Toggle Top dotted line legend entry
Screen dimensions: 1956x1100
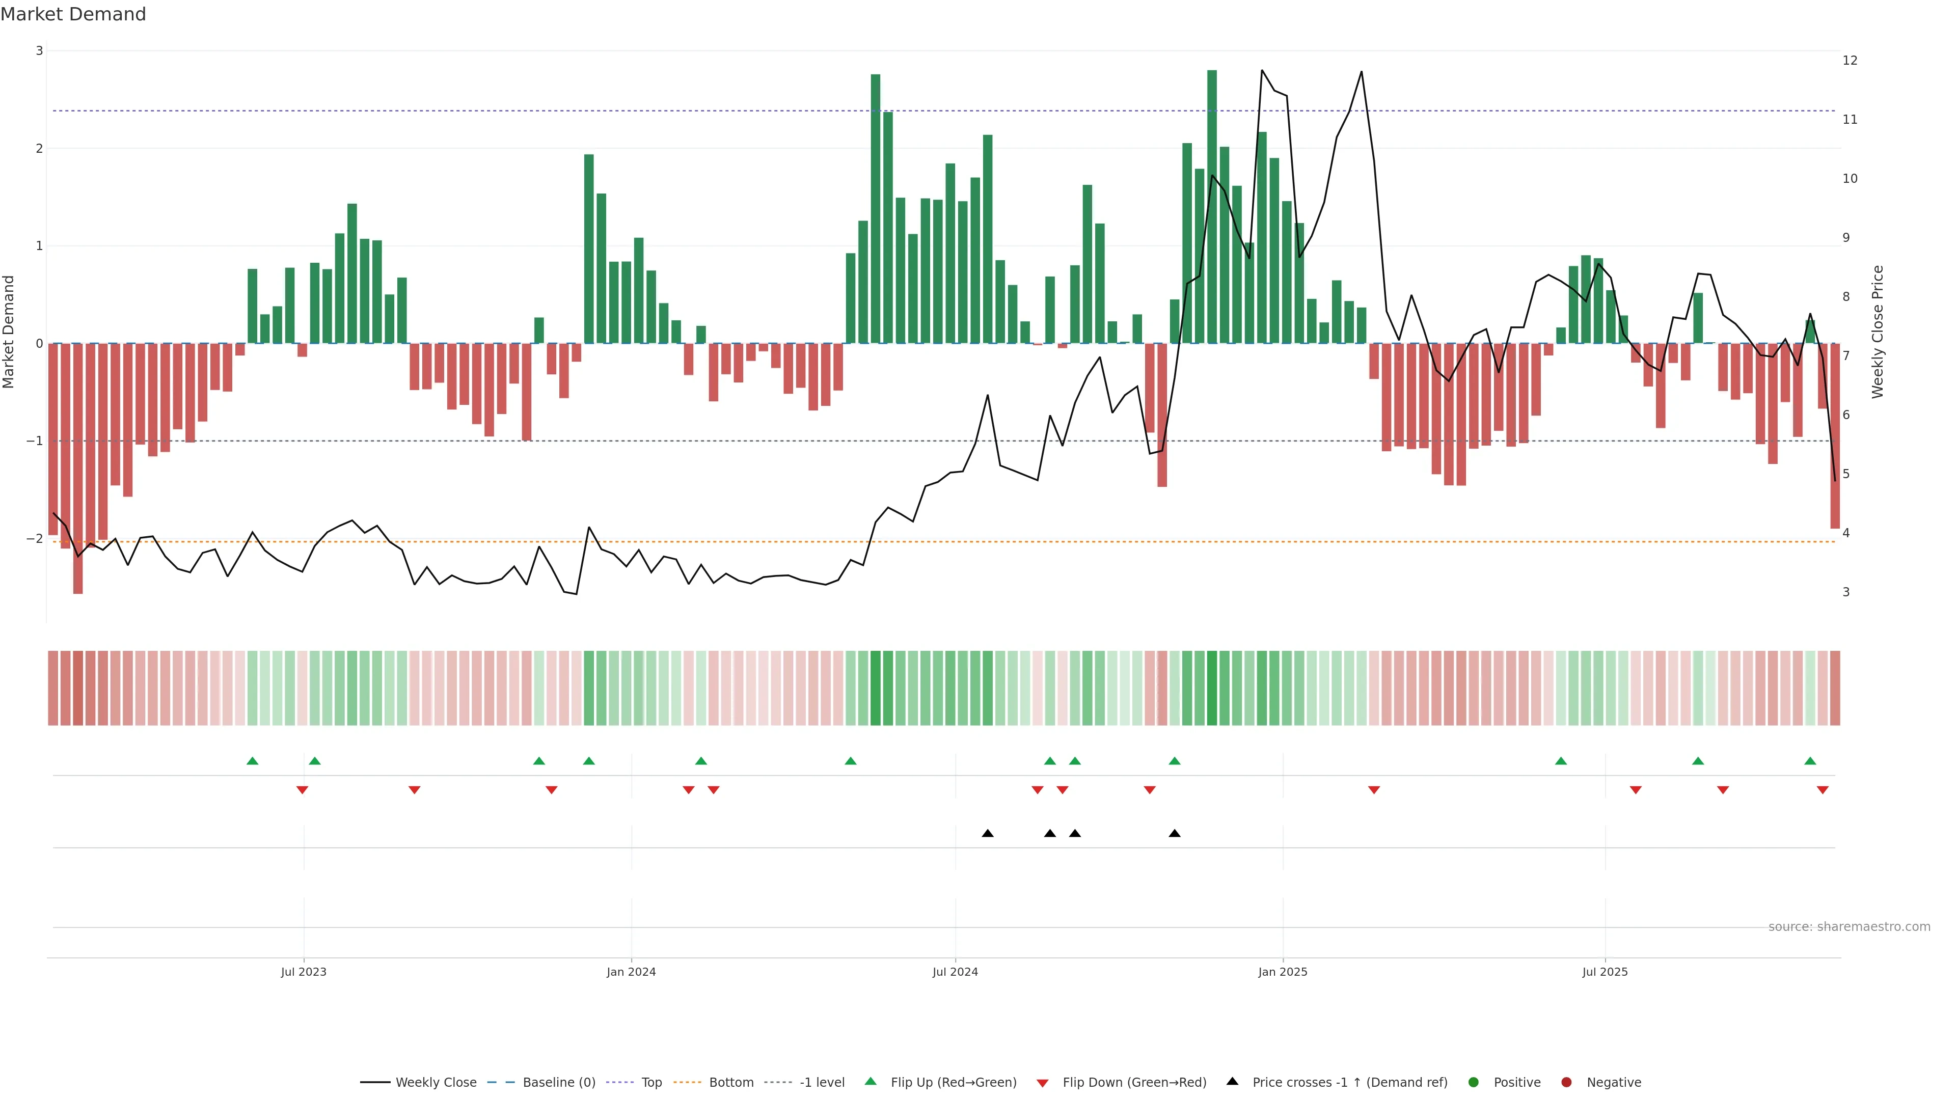click(x=651, y=1083)
